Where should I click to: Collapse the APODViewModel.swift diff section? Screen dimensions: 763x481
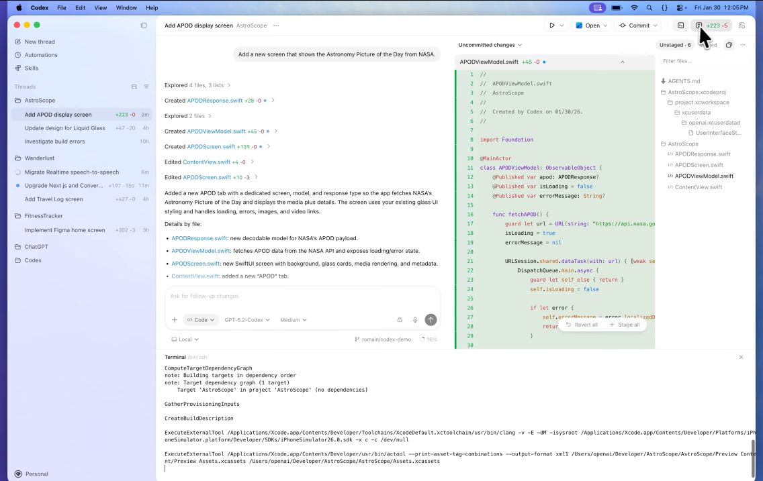click(x=622, y=62)
